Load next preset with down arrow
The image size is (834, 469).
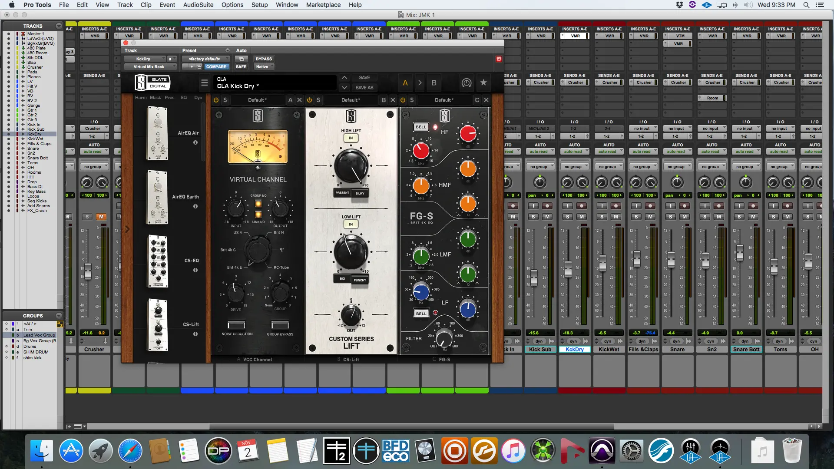point(344,87)
